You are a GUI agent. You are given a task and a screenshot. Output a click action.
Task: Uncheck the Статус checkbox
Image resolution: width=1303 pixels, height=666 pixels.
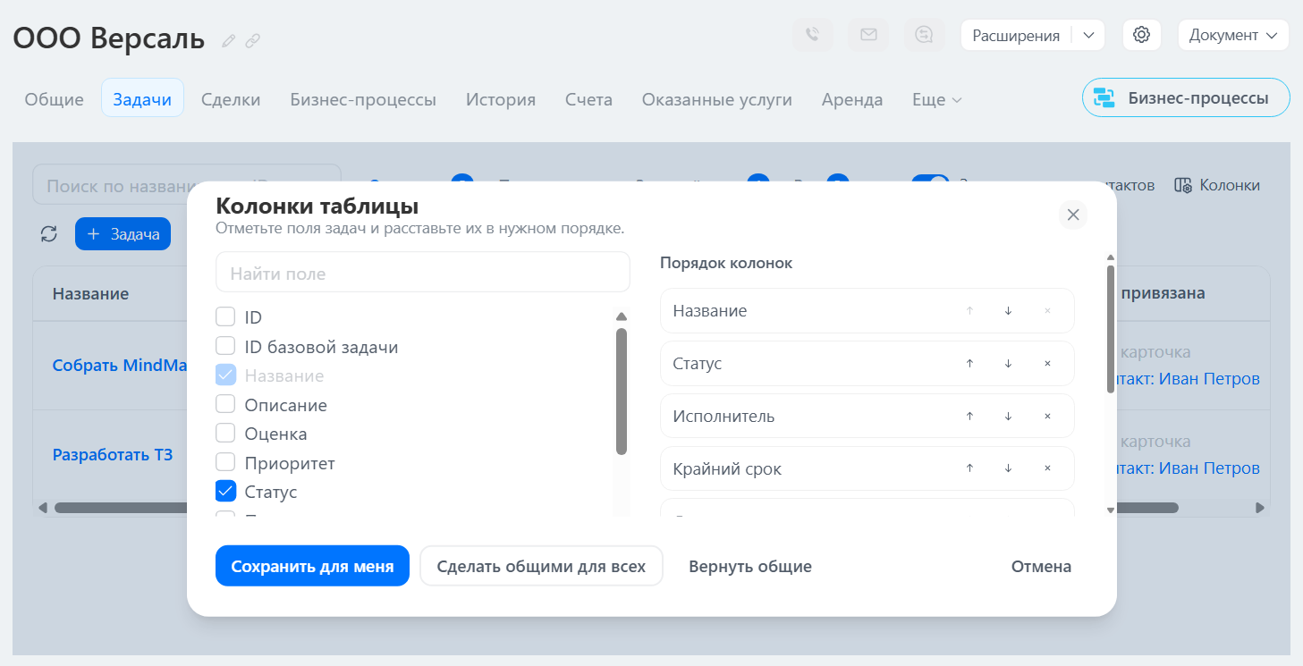225,492
